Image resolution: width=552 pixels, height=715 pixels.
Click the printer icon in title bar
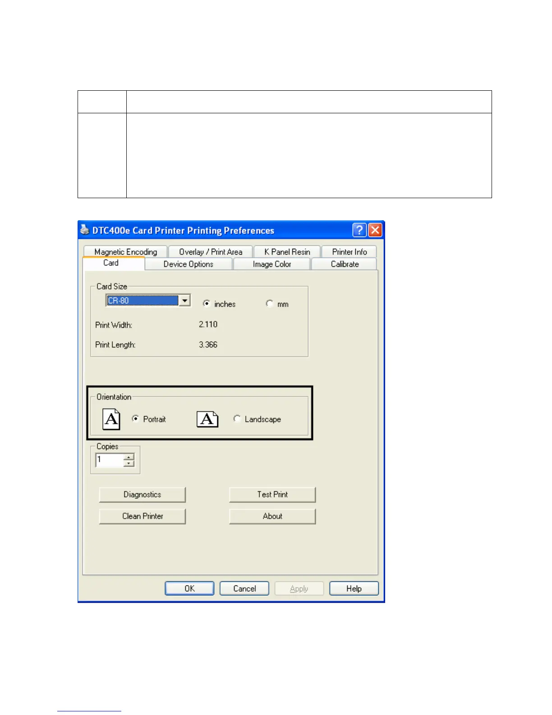85,230
